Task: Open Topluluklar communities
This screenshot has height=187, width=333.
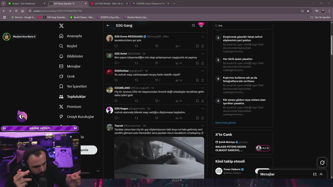Action: (x=72, y=97)
